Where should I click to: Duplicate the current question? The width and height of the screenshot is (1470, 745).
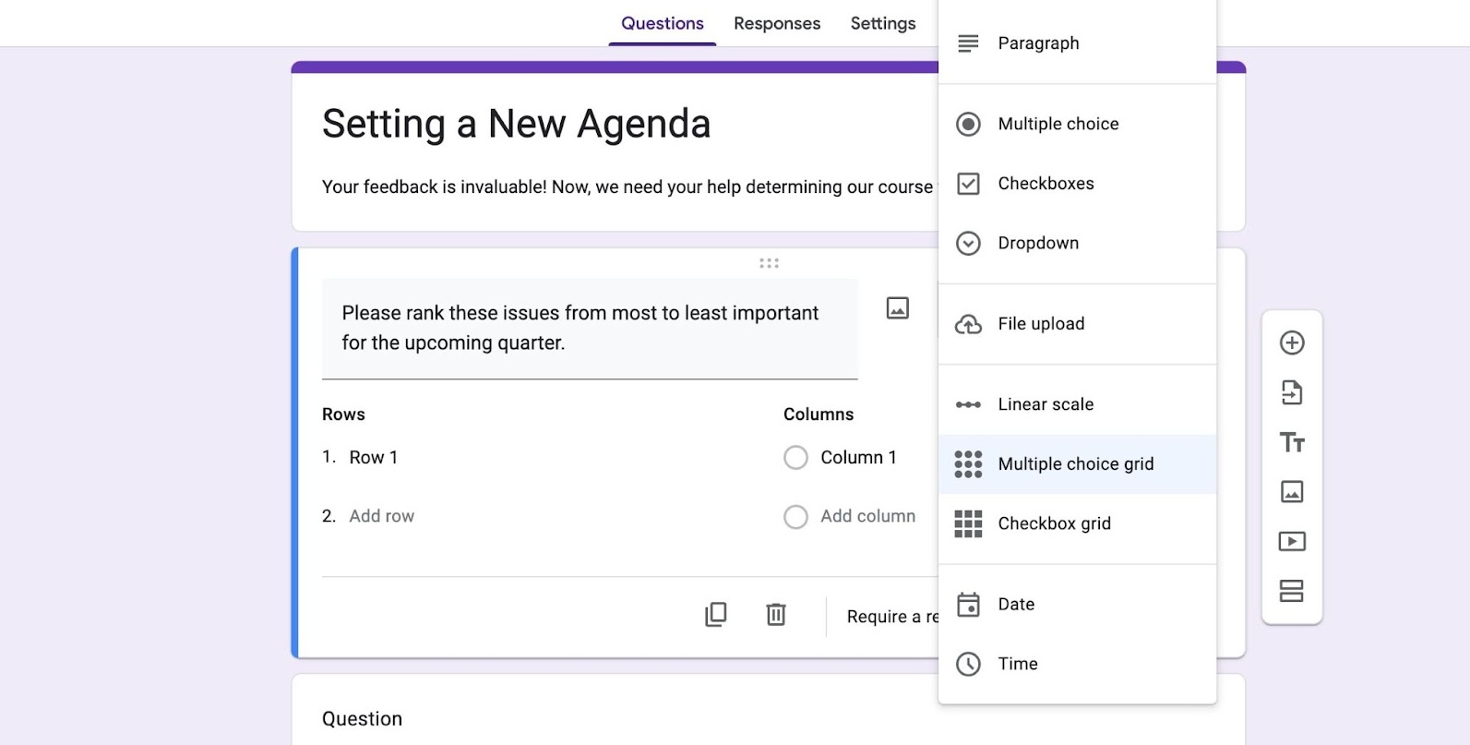(x=716, y=615)
